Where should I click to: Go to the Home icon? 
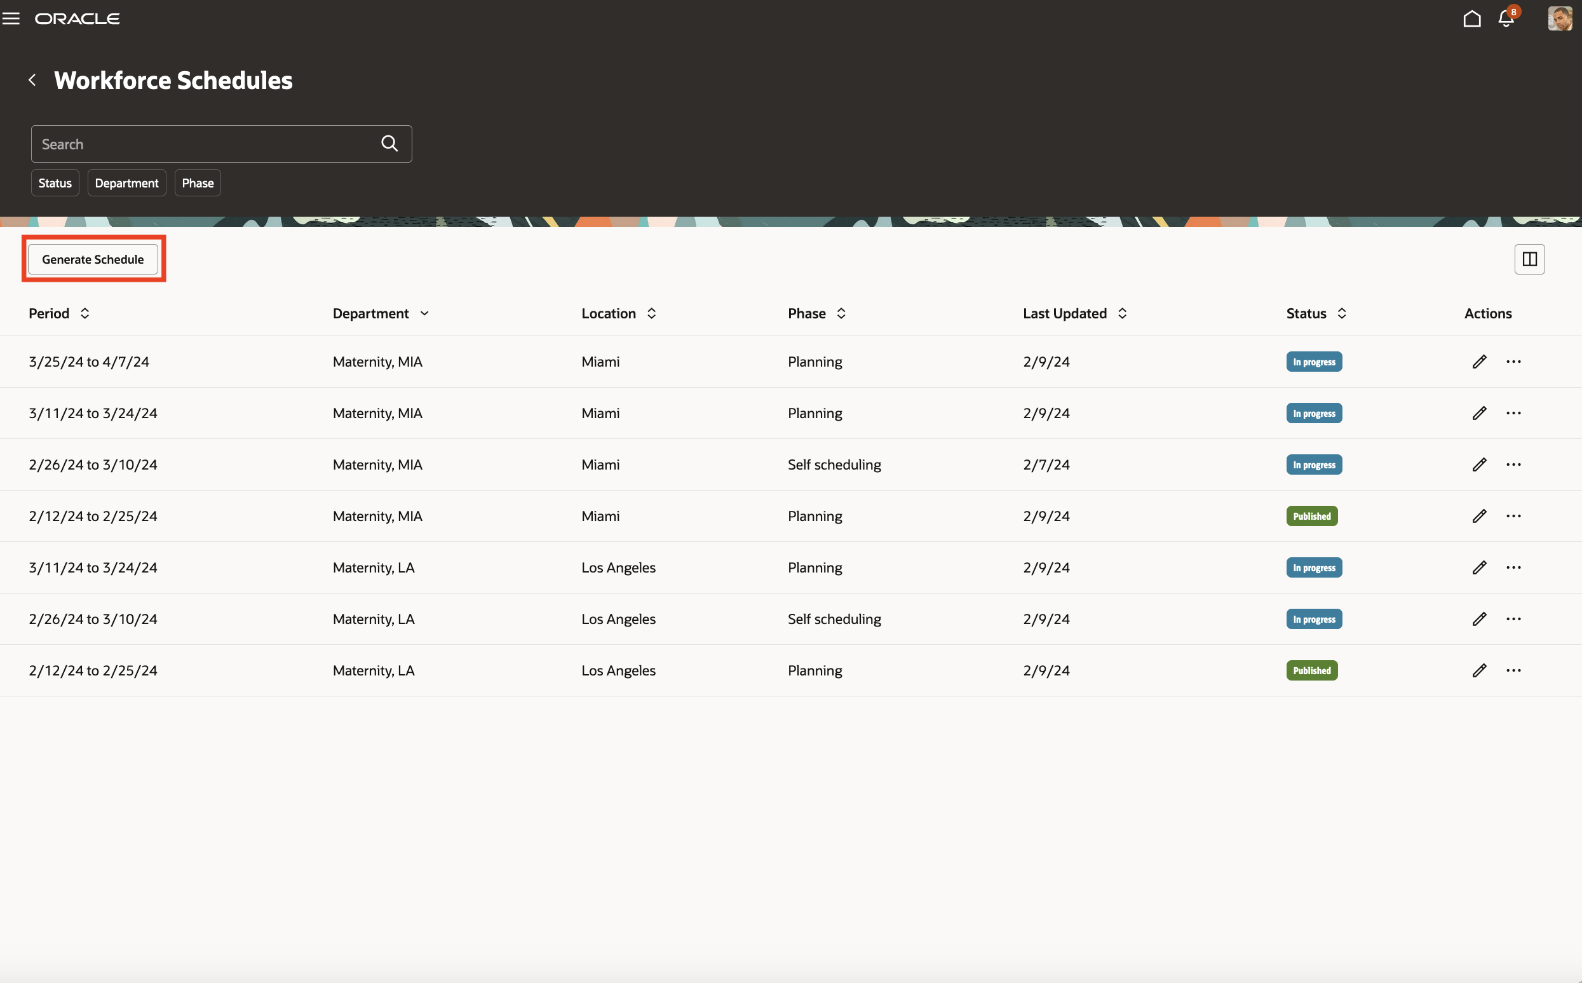(1471, 19)
